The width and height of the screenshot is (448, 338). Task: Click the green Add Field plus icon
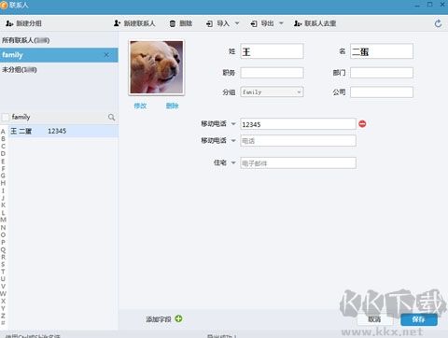coord(178,318)
